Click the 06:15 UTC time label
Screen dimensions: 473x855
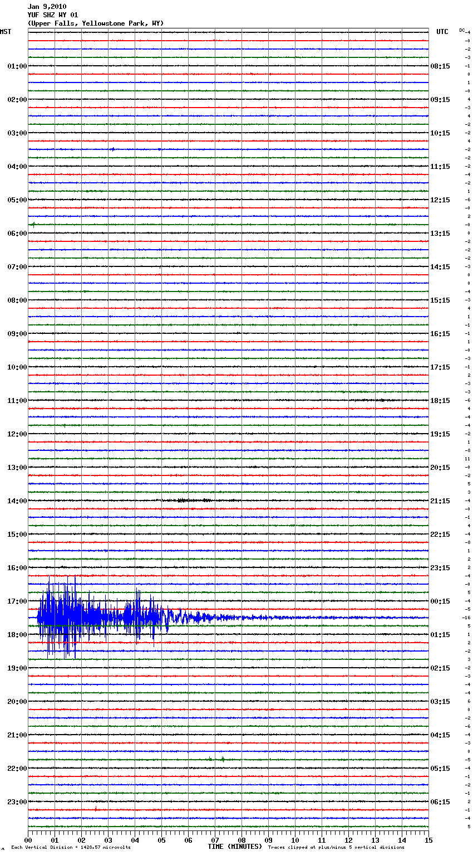[440, 802]
